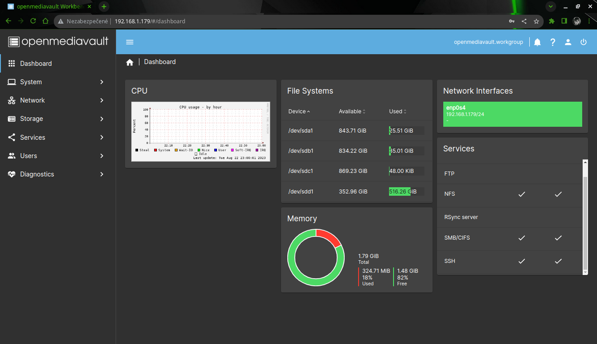Expand the Diagnostics menu chevron
Image resolution: width=597 pixels, height=344 pixels.
pos(102,174)
